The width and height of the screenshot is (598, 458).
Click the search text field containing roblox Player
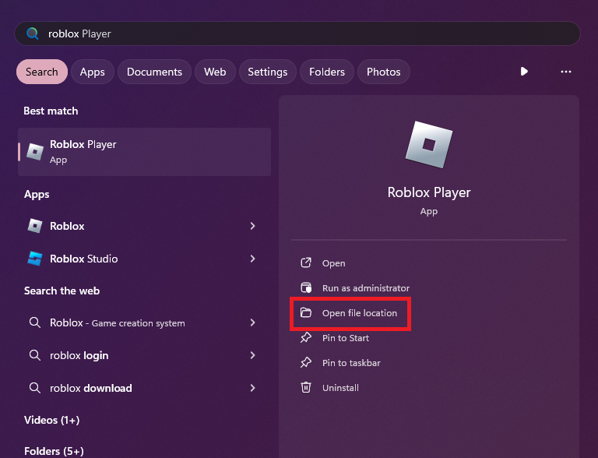(297, 33)
